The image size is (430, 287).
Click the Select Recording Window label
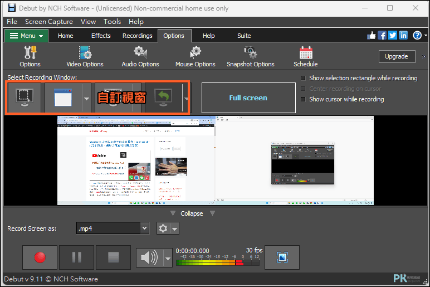coord(42,77)
